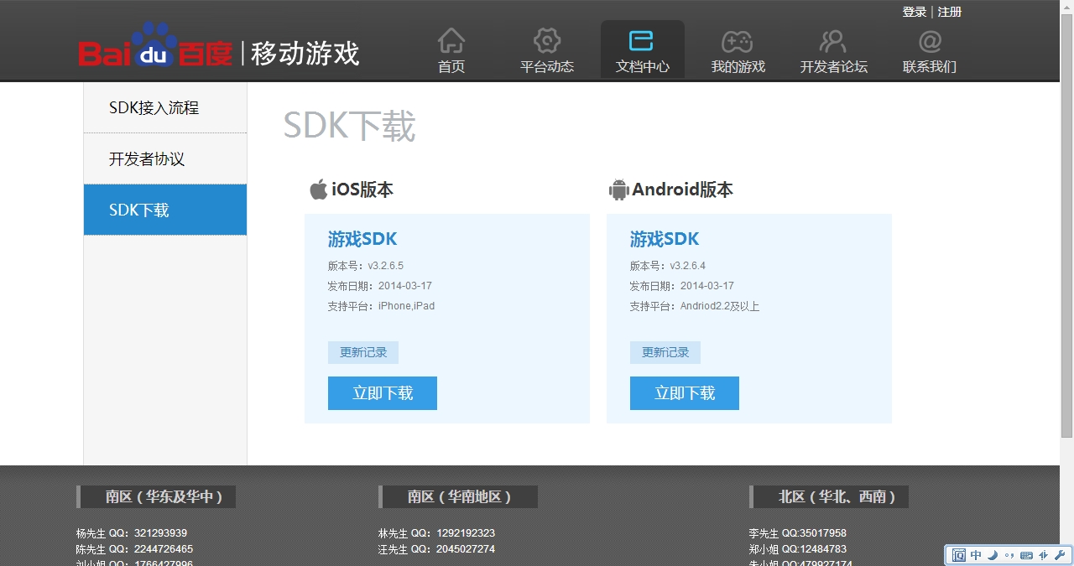Select SDK接入流程 in the sidebar
Screen dimensions: 1074x566
[x=165, y=107]
